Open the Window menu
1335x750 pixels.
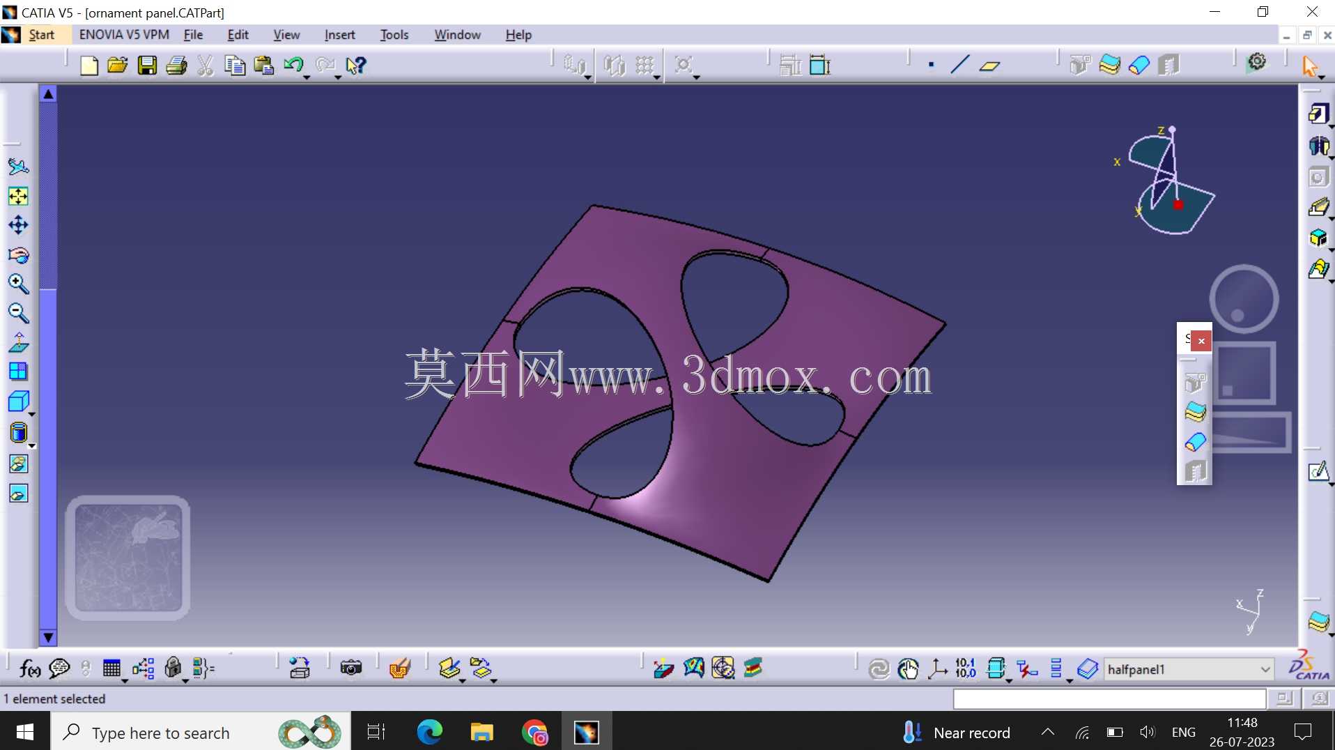pyautogui.click(x=457, y=35)
